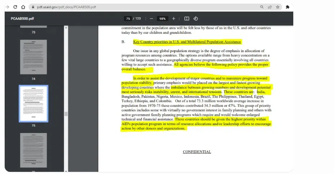The height and width of the screenshot is (174, 334).
Task: Share this page using the share icon
Action: [270, 7]
